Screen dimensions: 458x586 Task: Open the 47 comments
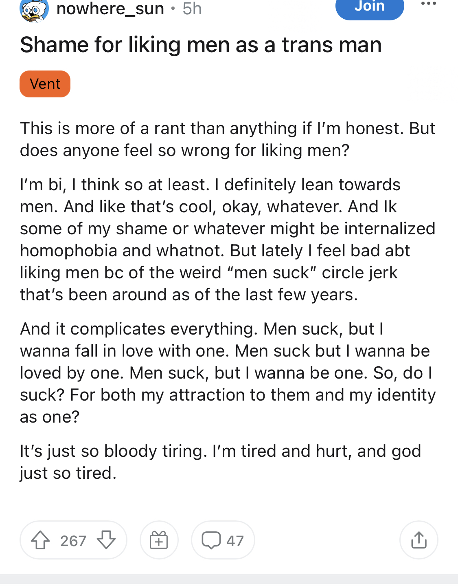point(223,540)
